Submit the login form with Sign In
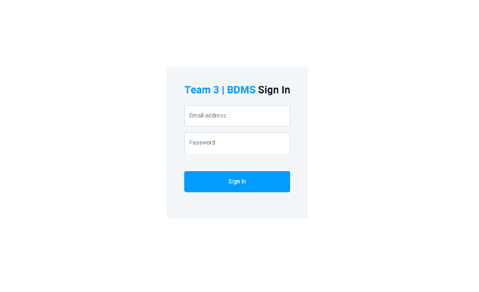Image resolution: width=479 pixels, height=292 pixels. click(237, 182)
